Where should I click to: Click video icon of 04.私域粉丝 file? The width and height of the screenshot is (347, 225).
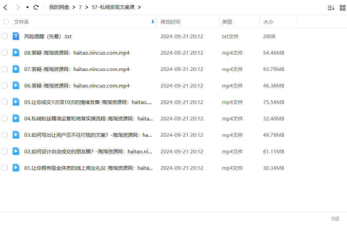pos(16,118)
